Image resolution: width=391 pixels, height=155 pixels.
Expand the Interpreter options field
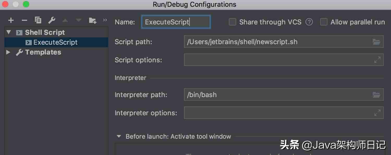[x=377, y=113]
